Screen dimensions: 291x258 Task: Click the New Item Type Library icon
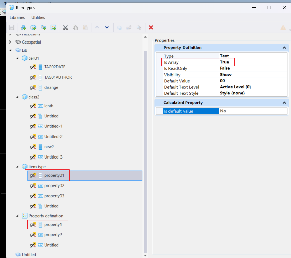[x=23, y=28]
